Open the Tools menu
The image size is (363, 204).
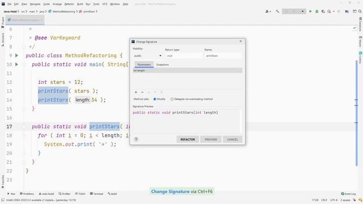(96, 4)
